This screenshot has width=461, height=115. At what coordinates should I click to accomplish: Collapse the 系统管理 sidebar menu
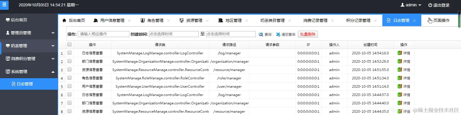coord(29,72)
